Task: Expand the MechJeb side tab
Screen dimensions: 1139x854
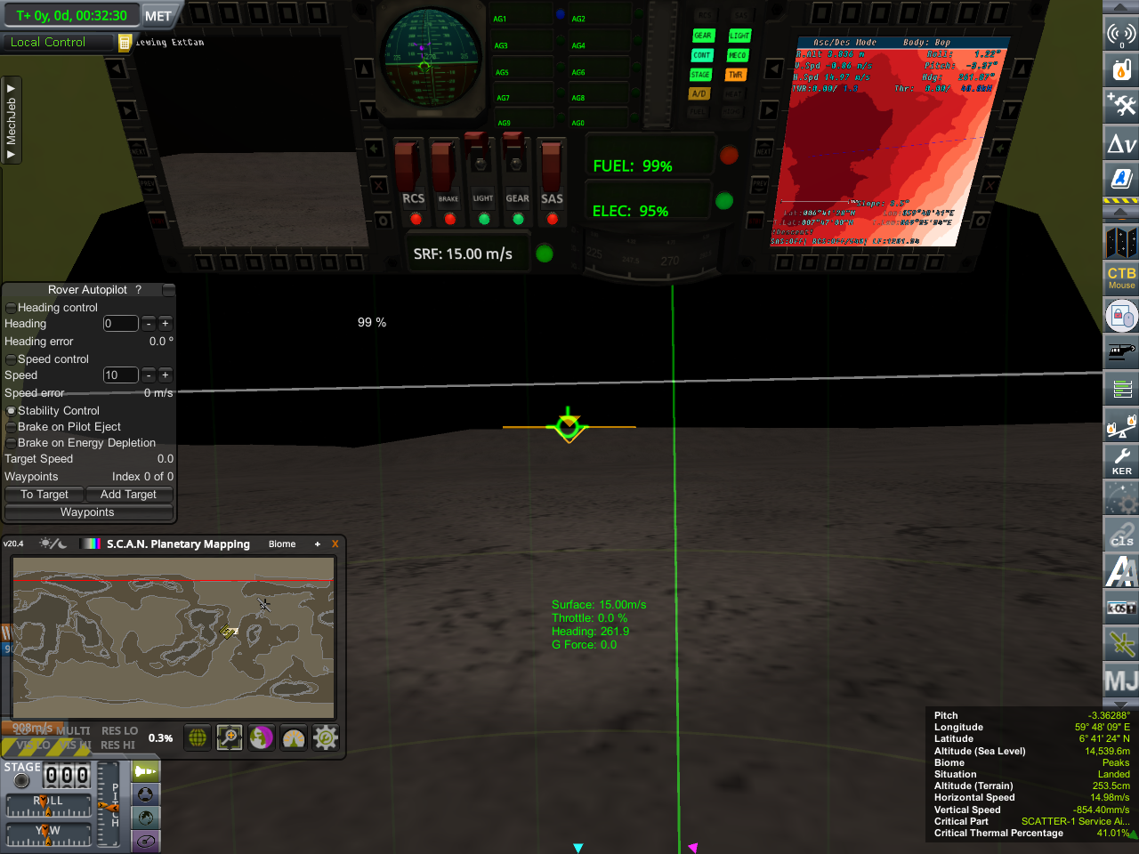Action: point(11,121)
